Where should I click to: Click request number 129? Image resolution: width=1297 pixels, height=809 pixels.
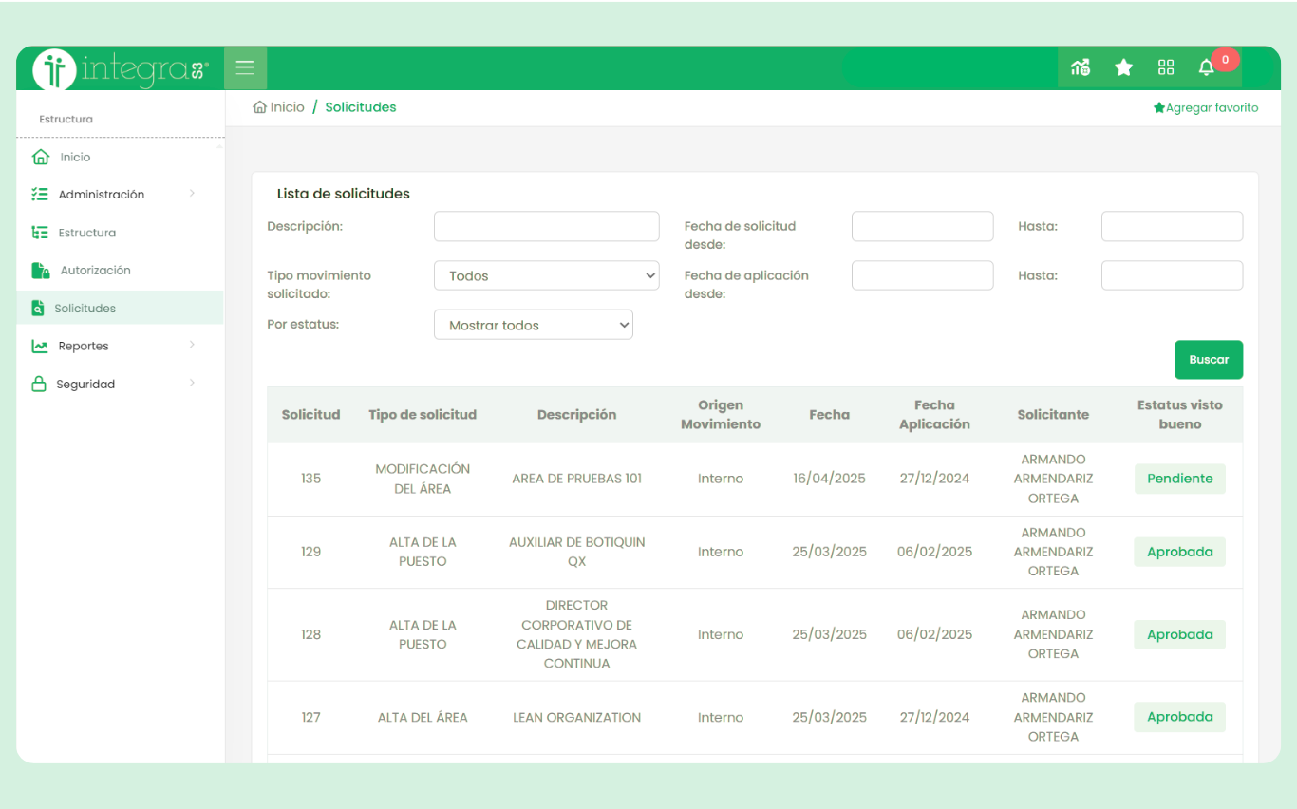pos(310,552)
